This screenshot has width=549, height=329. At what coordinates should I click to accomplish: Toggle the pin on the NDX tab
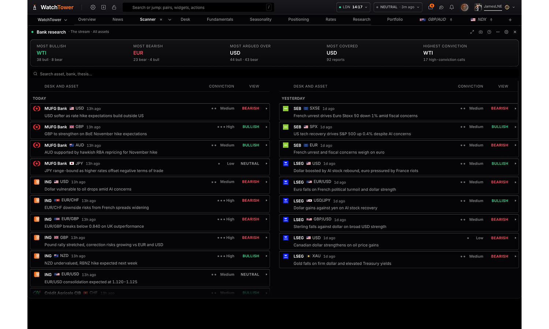click(x=491, y=20)
